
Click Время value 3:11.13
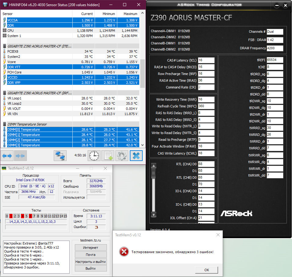(x=96, y=216)
